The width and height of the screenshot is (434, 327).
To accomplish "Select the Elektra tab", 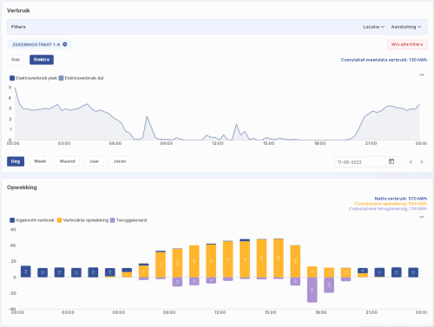I will (x=42, y=60).
